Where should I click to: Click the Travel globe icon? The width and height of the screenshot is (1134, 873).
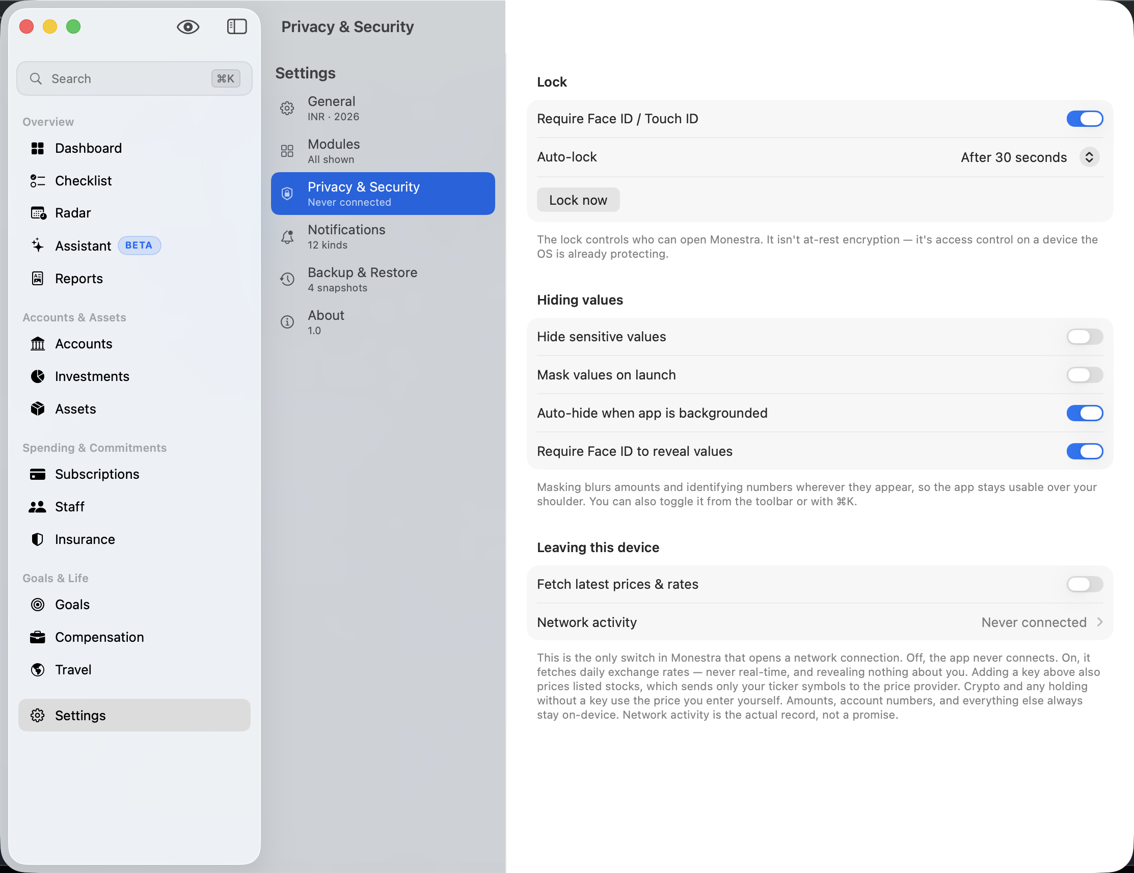37,670
